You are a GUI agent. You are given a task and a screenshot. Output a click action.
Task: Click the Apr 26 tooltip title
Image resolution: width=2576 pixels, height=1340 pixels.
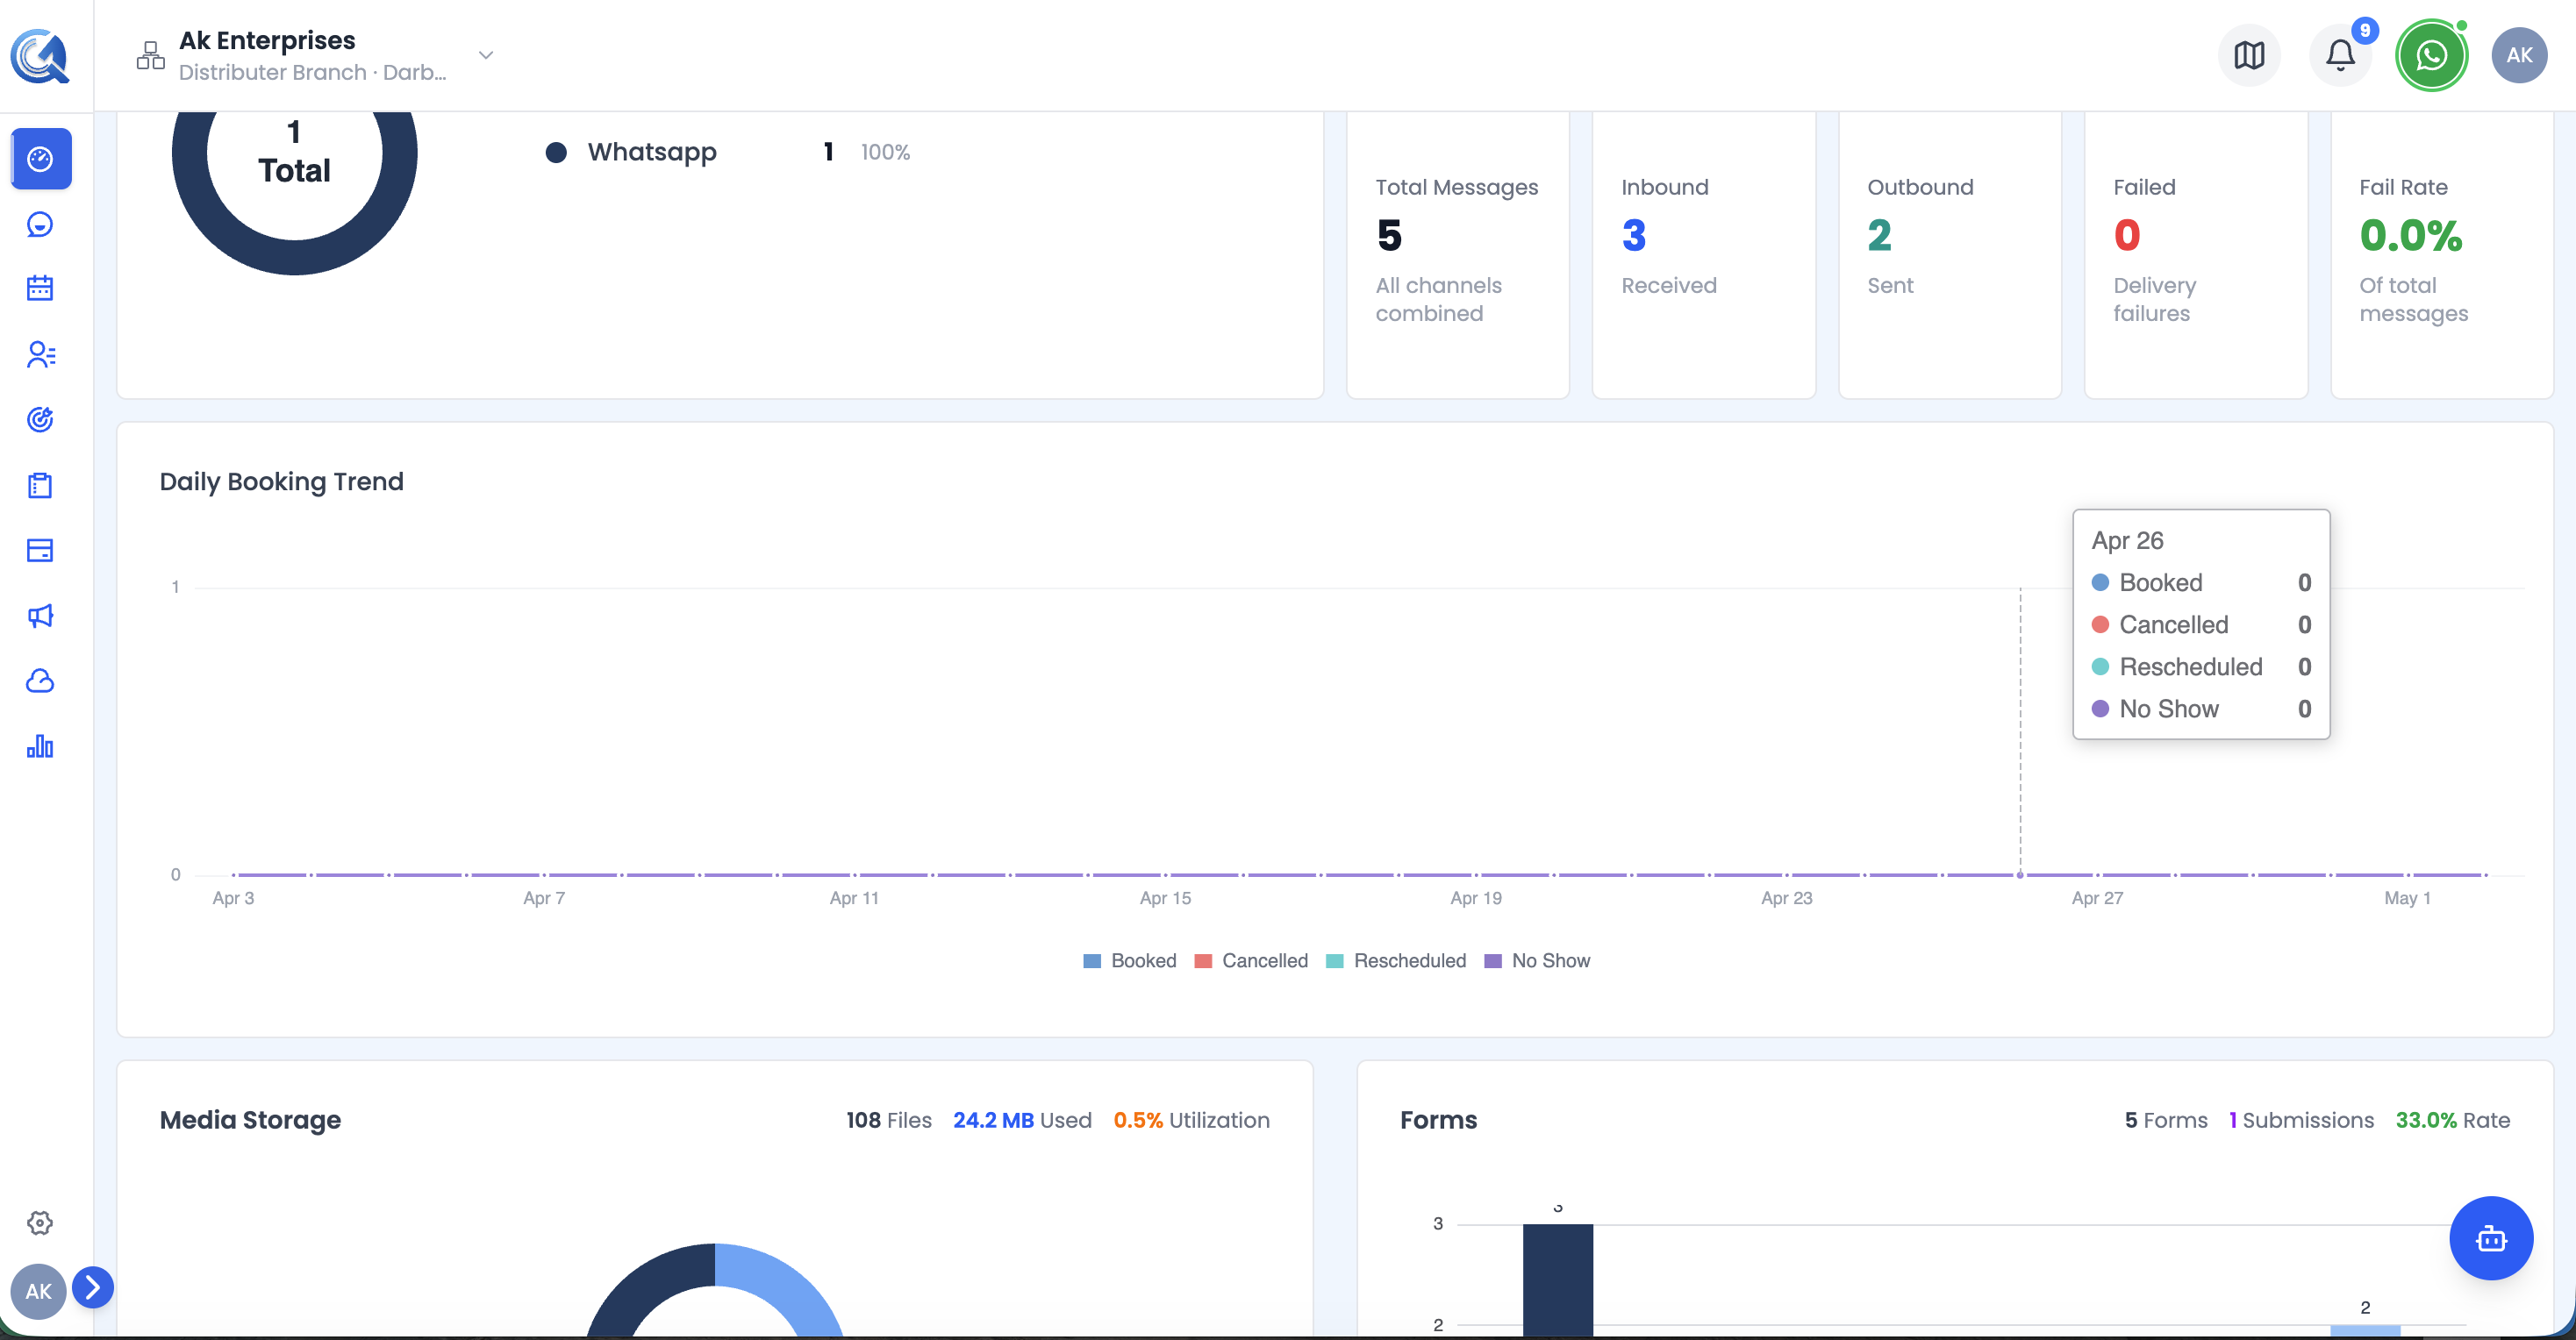tap(2127, 540)
